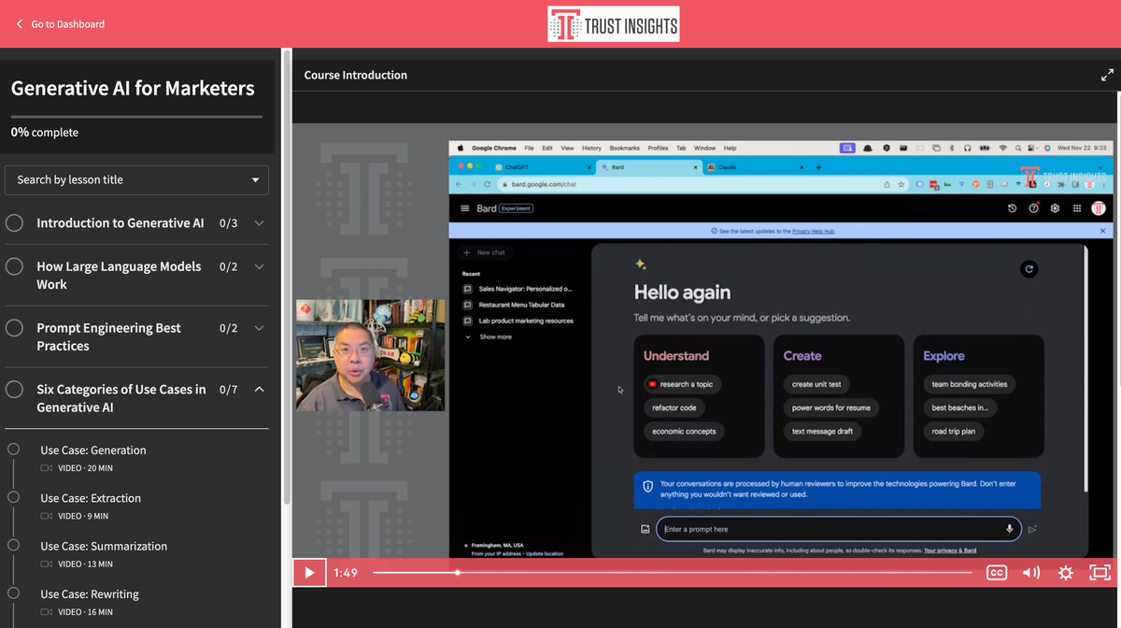The width and height of the screenshot is (1121, 628).
Task: Expand How Large Language Models Work section
Action: (259, 266)
